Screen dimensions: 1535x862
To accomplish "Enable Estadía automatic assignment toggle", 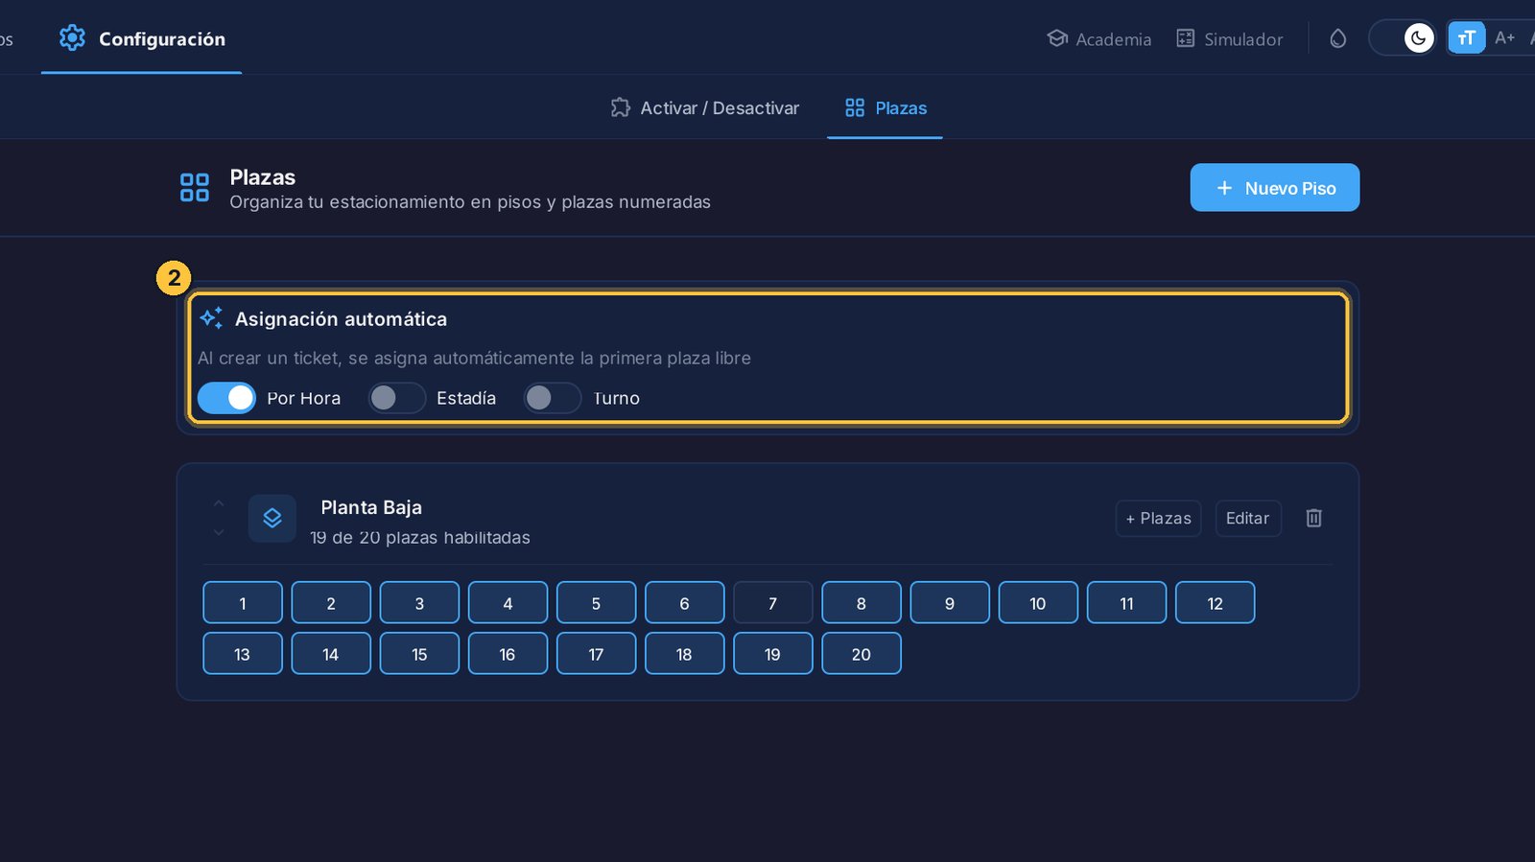I will click(x=397, y=398).
